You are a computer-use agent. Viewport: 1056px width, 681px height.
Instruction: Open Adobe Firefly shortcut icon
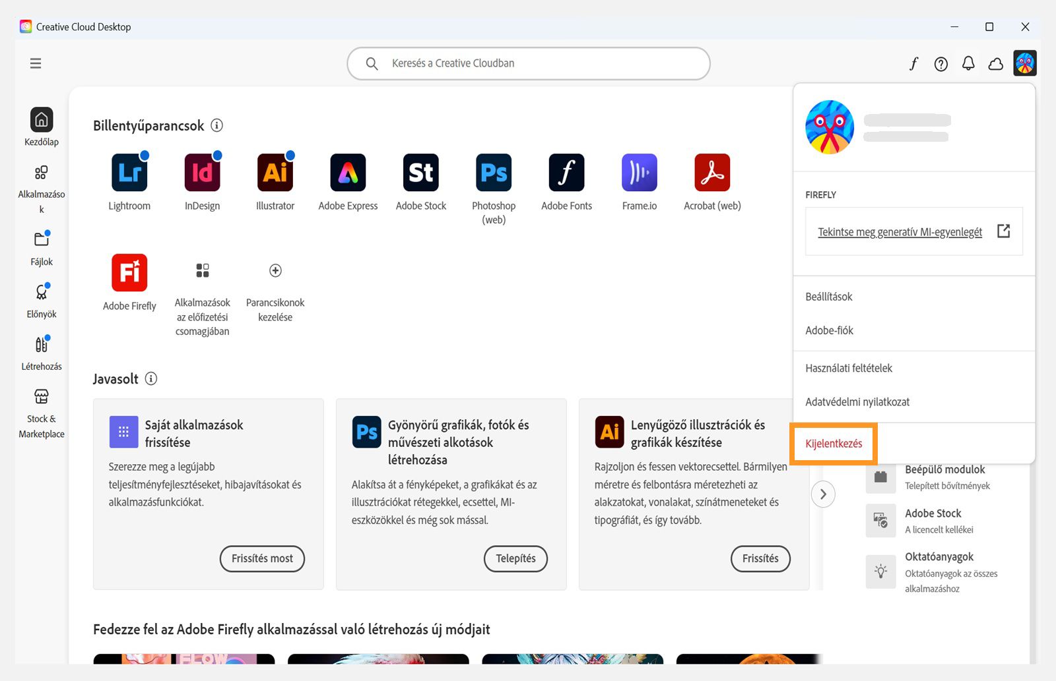(129, 272)
